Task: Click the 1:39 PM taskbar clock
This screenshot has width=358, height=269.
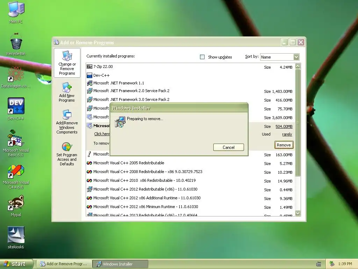Action: coord(345,264)
